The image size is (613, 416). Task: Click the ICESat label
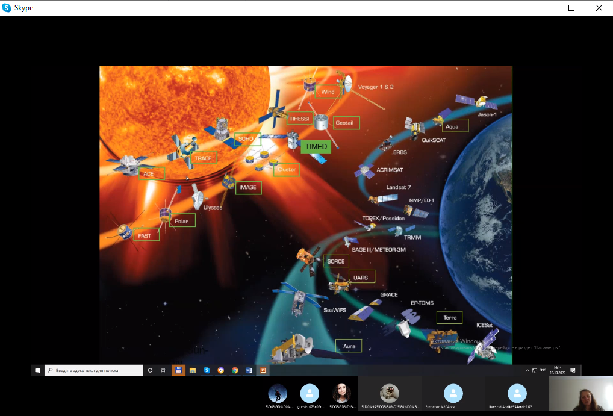(x=485, y=325)
